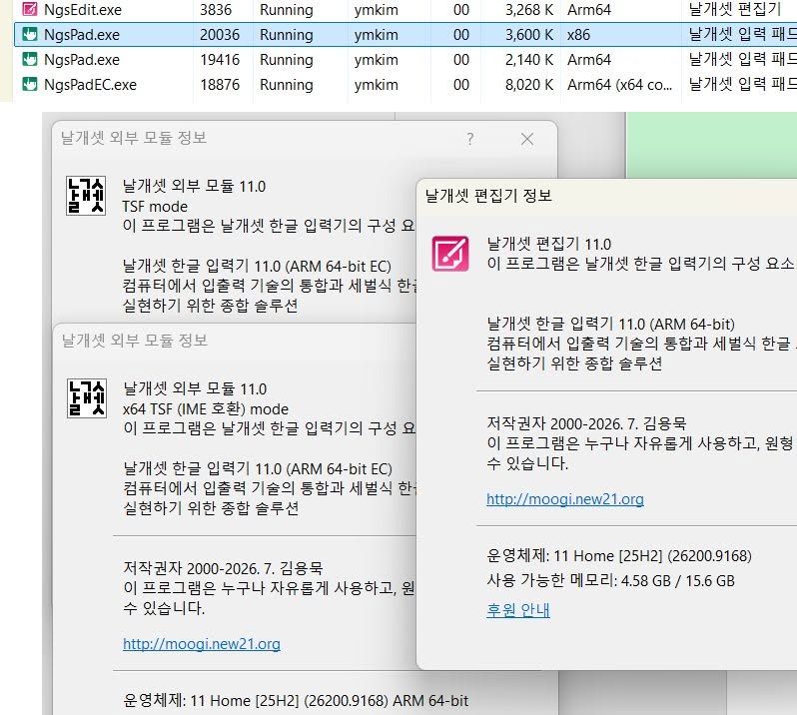The height and width of the screenshot is (715, 797).
Task: Open moogi.new21.org link in module info dialog
Action: [x=202, y=644]
